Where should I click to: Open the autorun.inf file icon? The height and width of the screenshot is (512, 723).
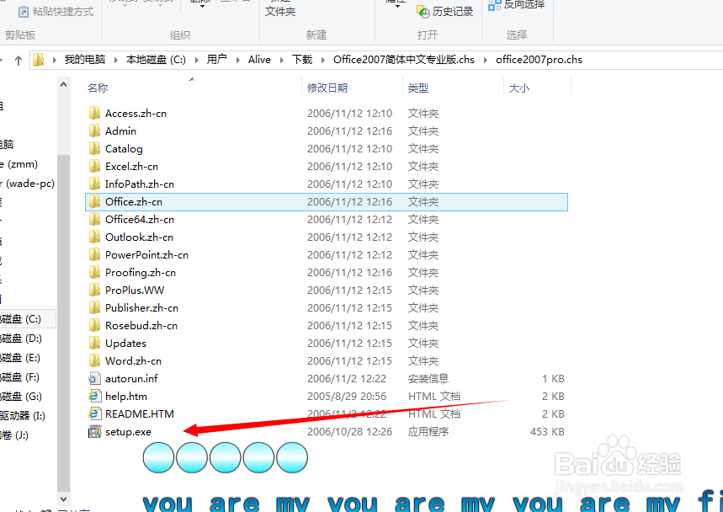pyautogui.click(x=95, y=378)
